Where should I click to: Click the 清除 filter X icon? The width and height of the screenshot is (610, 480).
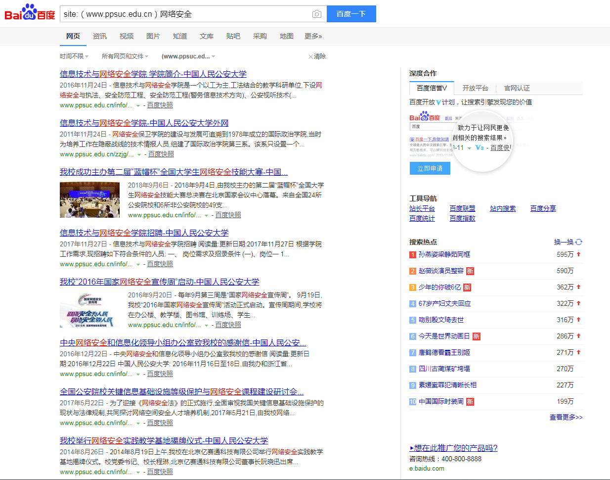(x=310, y=56)
